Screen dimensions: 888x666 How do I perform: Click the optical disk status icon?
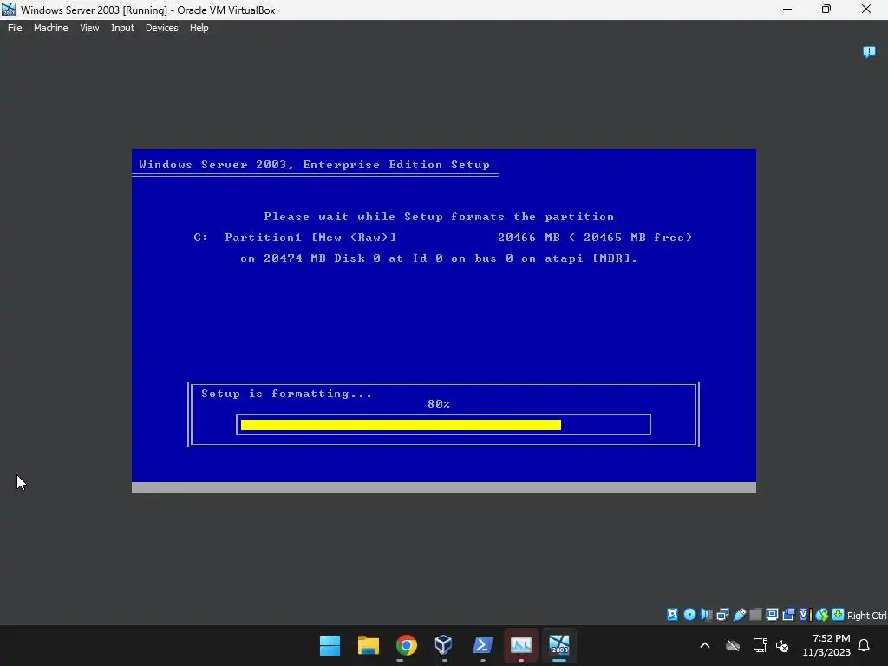pyautogui.click(x=689, y=615)
